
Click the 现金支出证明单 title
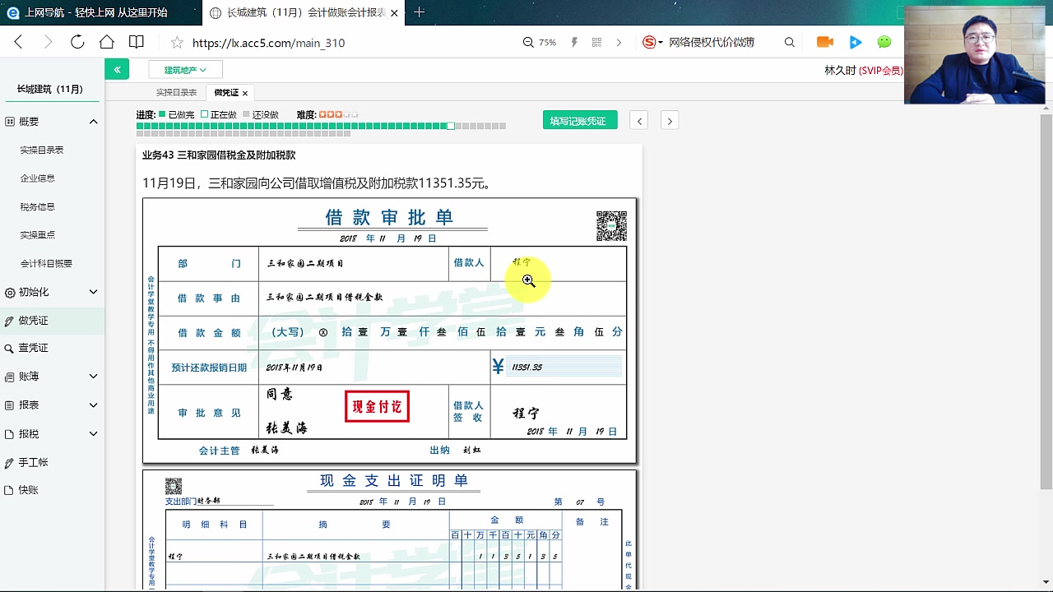(x=394, y=481)
